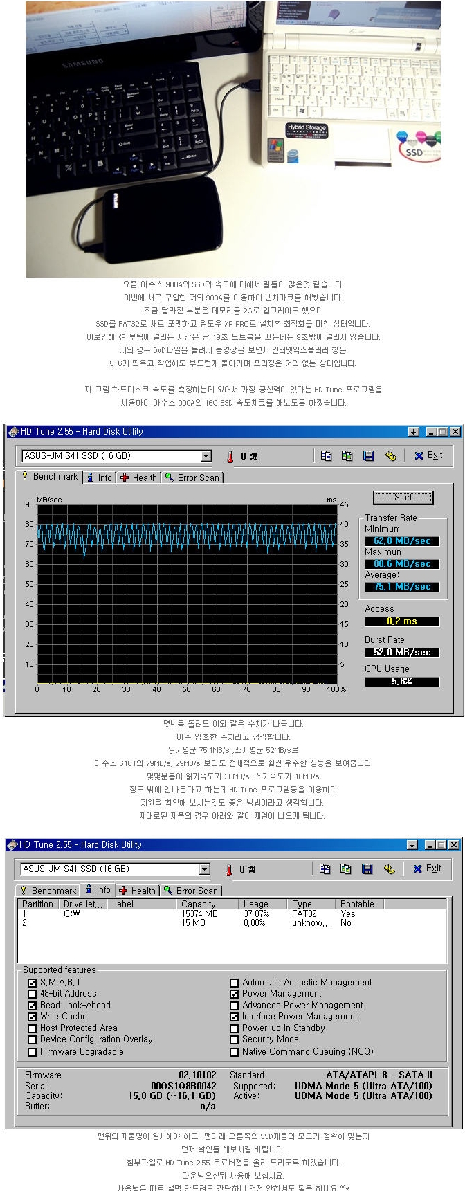Minimize the upper HD Tune window
This screenshot has width=465, height=1191.
(431, 432)
